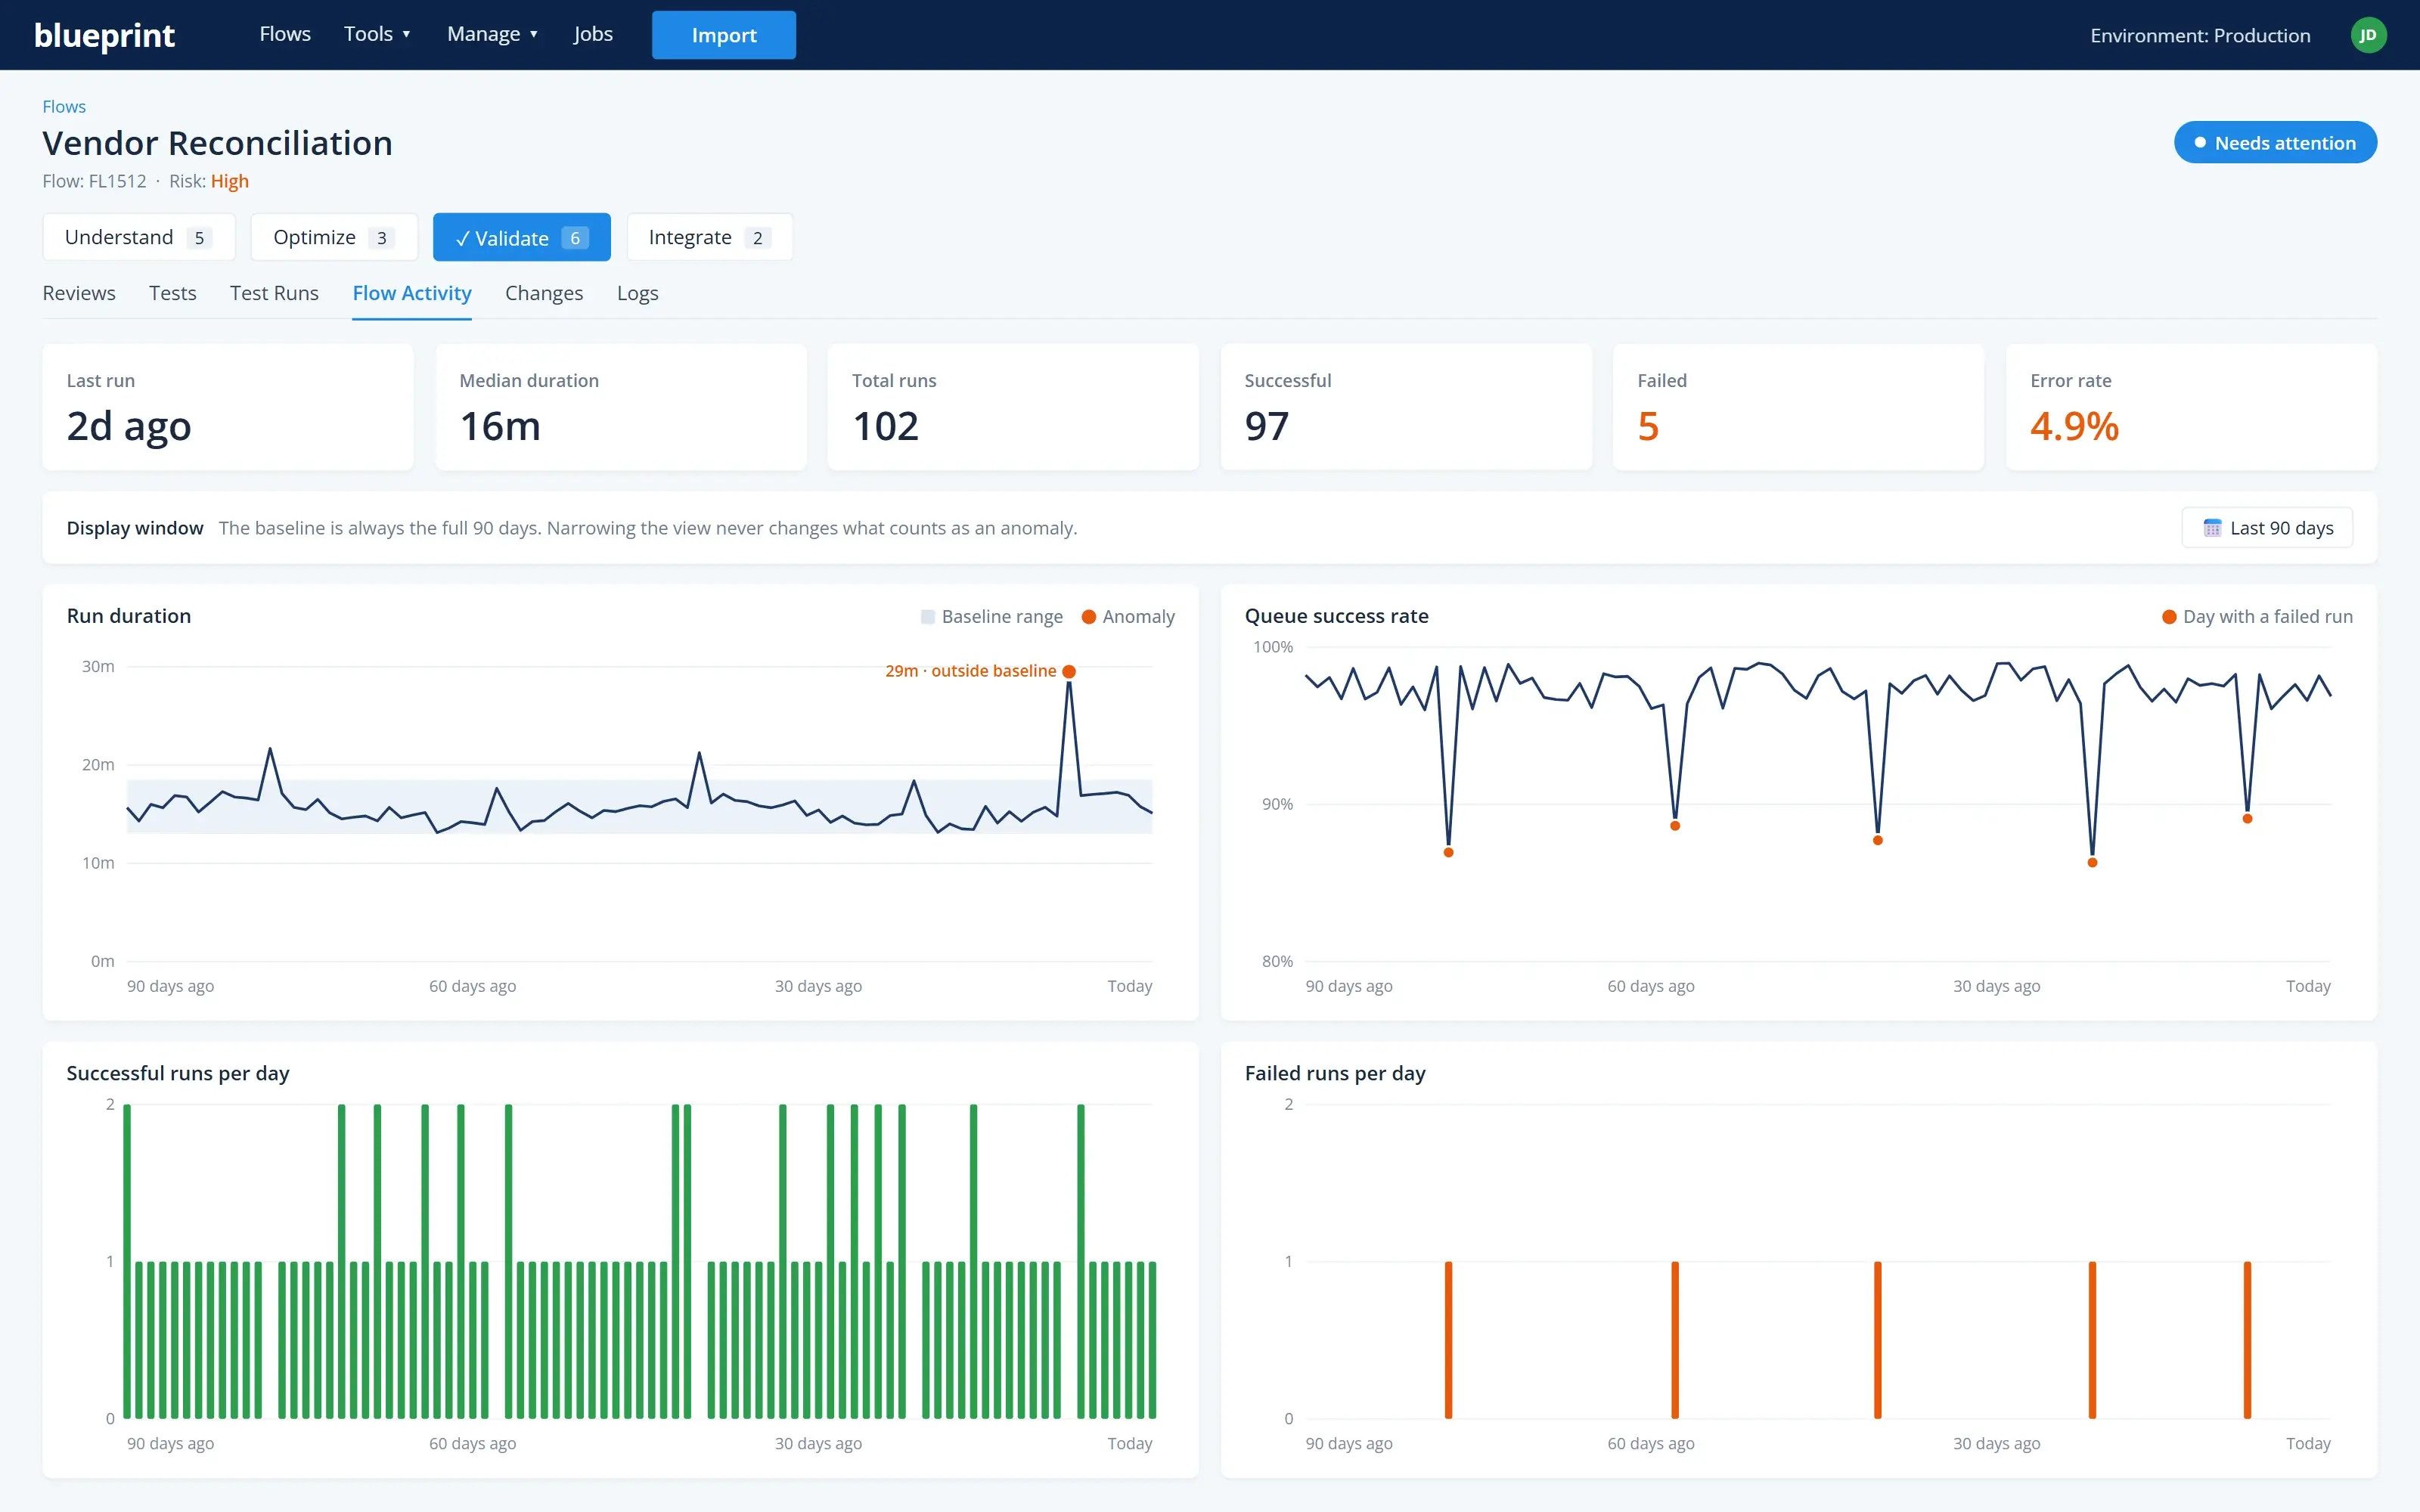Click the Needs attention status badge
2420x1512 pixels.
(2275, 143)
